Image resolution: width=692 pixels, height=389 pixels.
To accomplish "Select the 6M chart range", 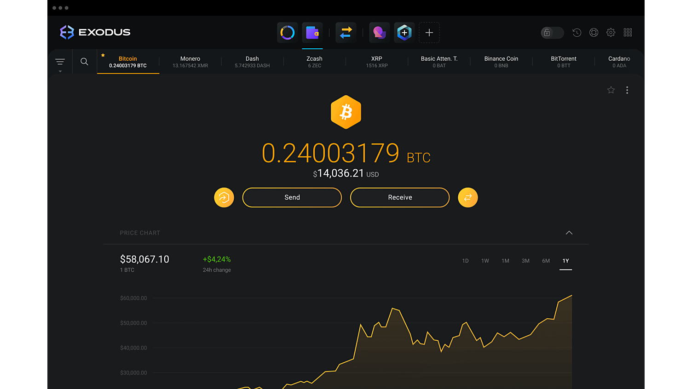I will [x=546, y=261].
